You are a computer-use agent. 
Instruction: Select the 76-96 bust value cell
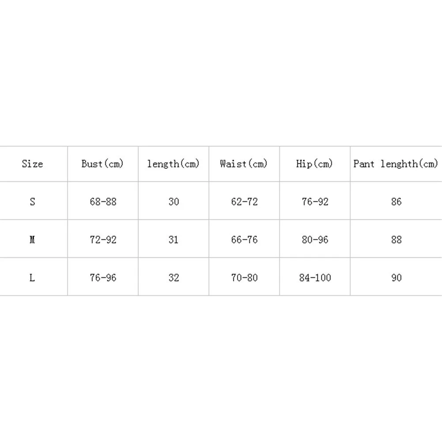click(x=103, y=278)
